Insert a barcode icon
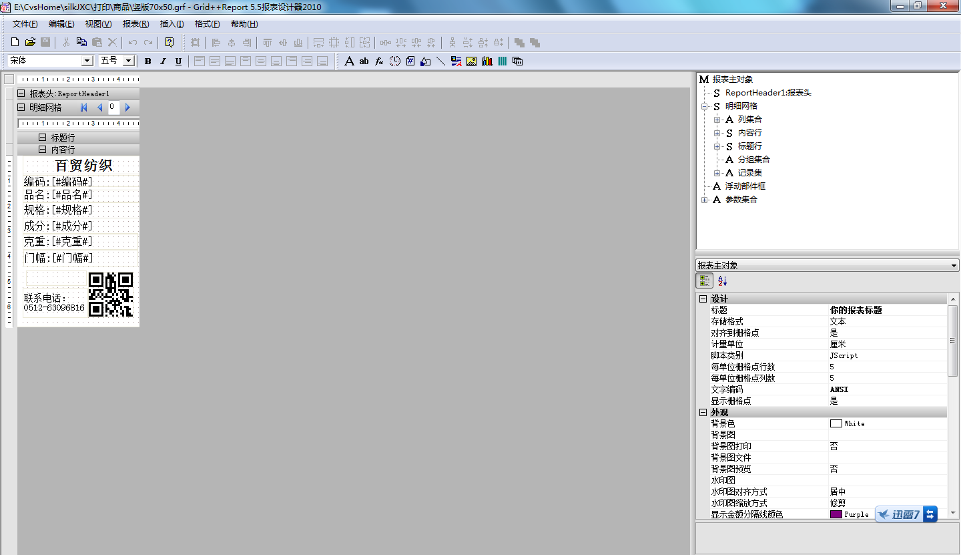Viewport: 961px width, 555px height. [502, 61]
